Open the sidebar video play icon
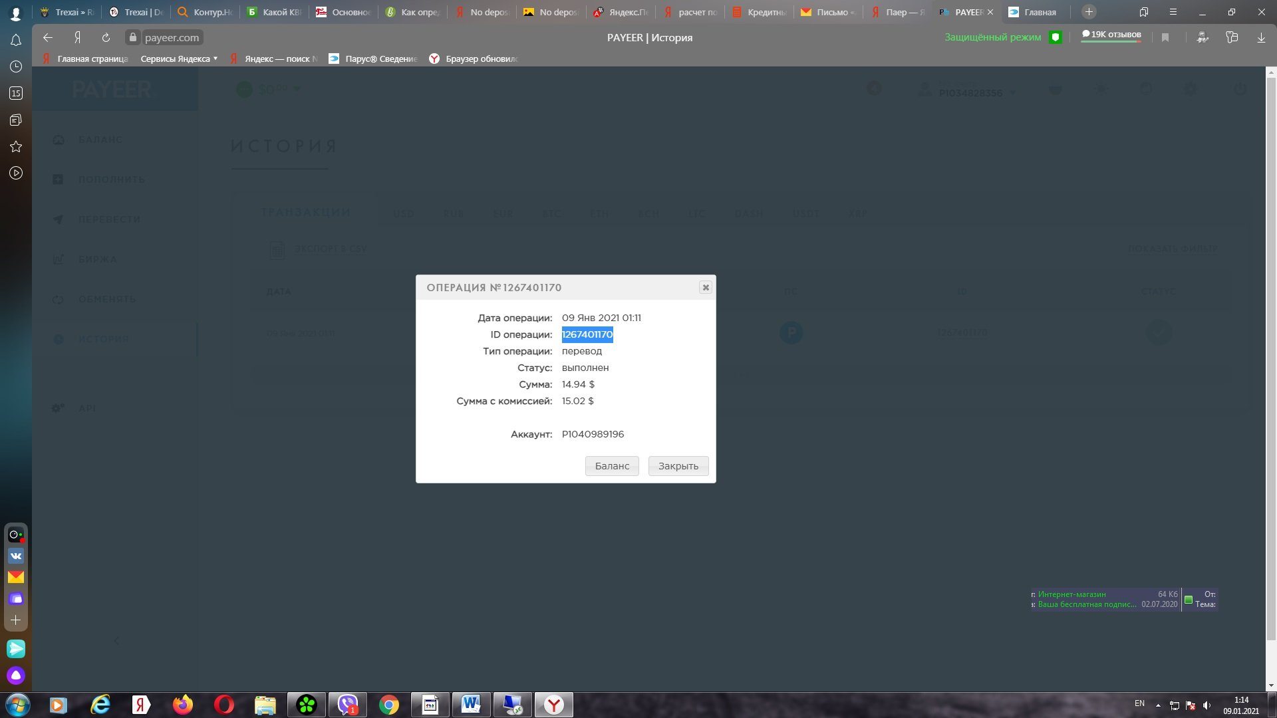This screenshot has width=1277, height=718. click(x=16, y=173)
